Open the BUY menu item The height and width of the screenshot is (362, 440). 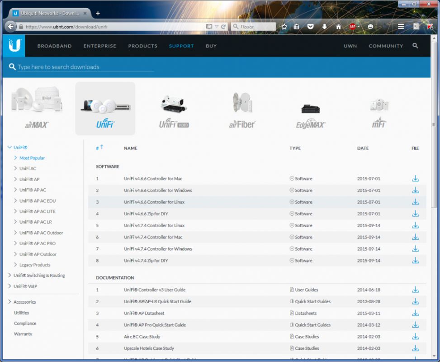211,46
